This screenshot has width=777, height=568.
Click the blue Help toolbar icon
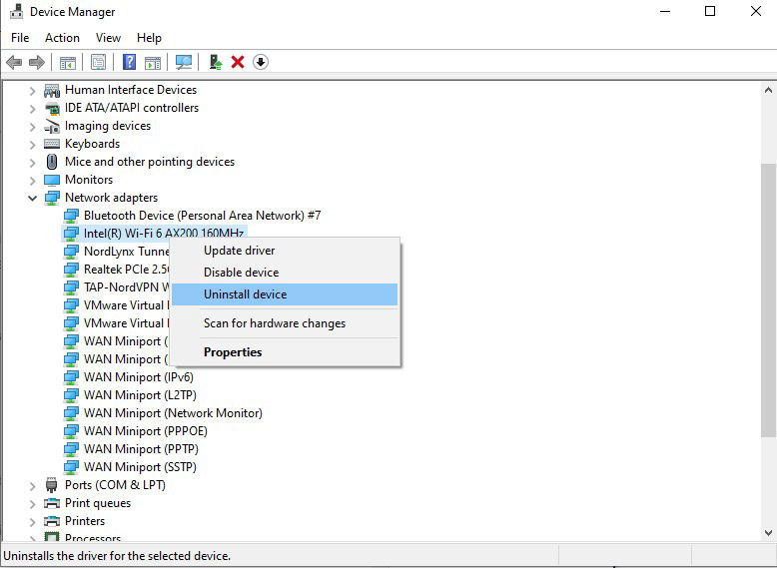pos(129,63)
